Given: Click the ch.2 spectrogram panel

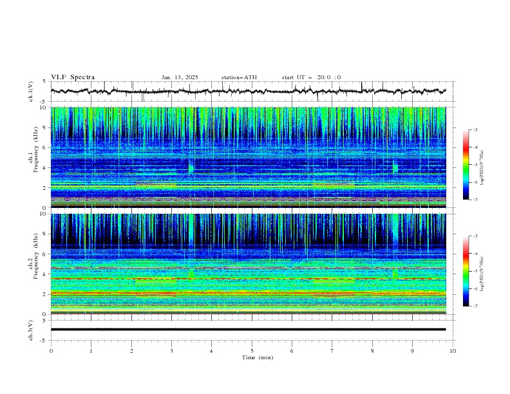Looking at the screenshot, I should [x=248, y=264].
